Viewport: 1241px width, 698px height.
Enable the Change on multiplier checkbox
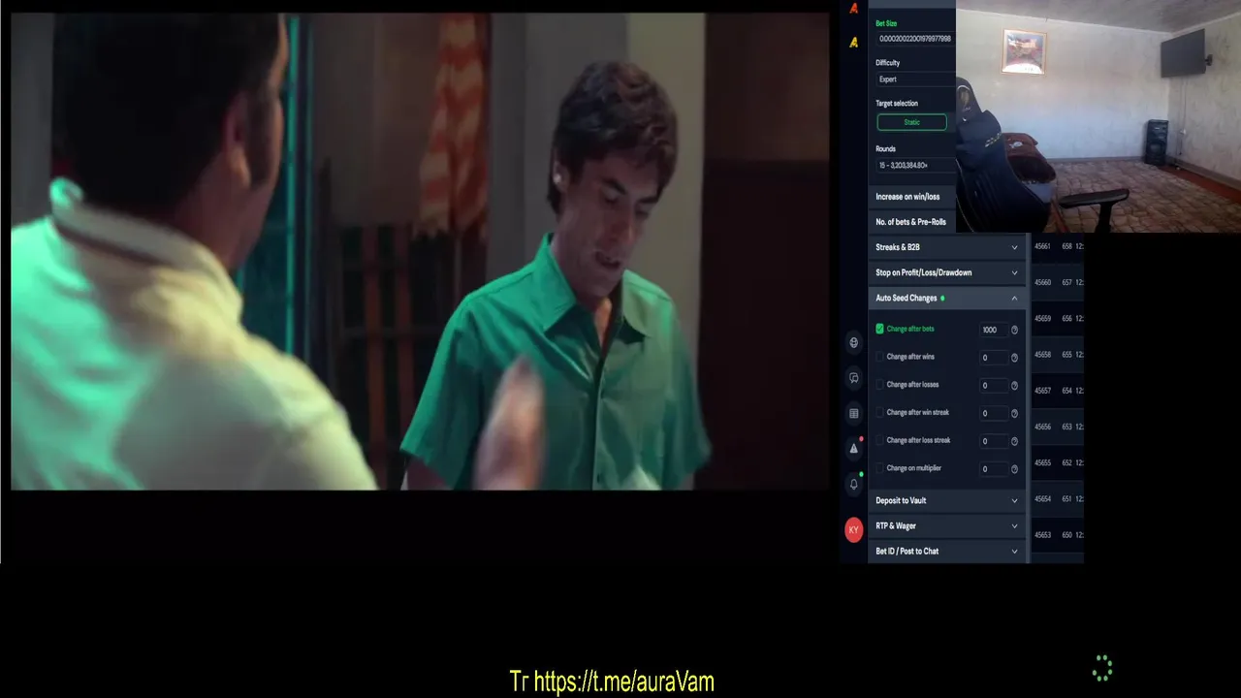[x=880, y=468]
